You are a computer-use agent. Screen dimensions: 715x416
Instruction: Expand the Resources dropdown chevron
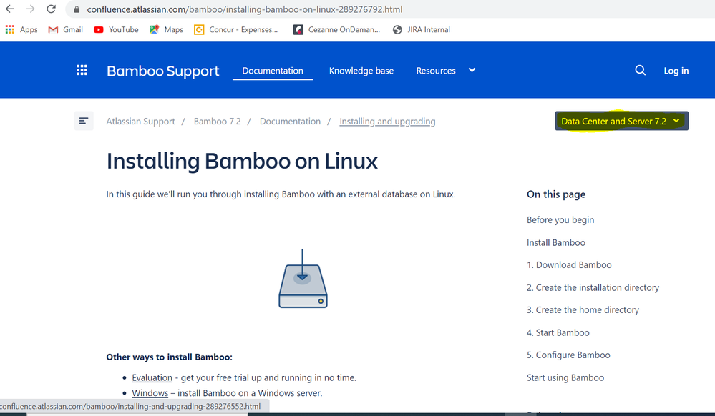(x=471, y=70)
